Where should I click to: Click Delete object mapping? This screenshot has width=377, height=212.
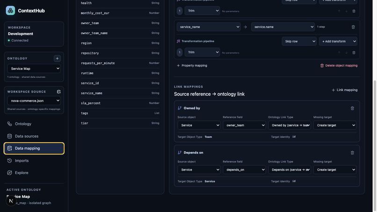pyautogui.click(x=339, y=66)
